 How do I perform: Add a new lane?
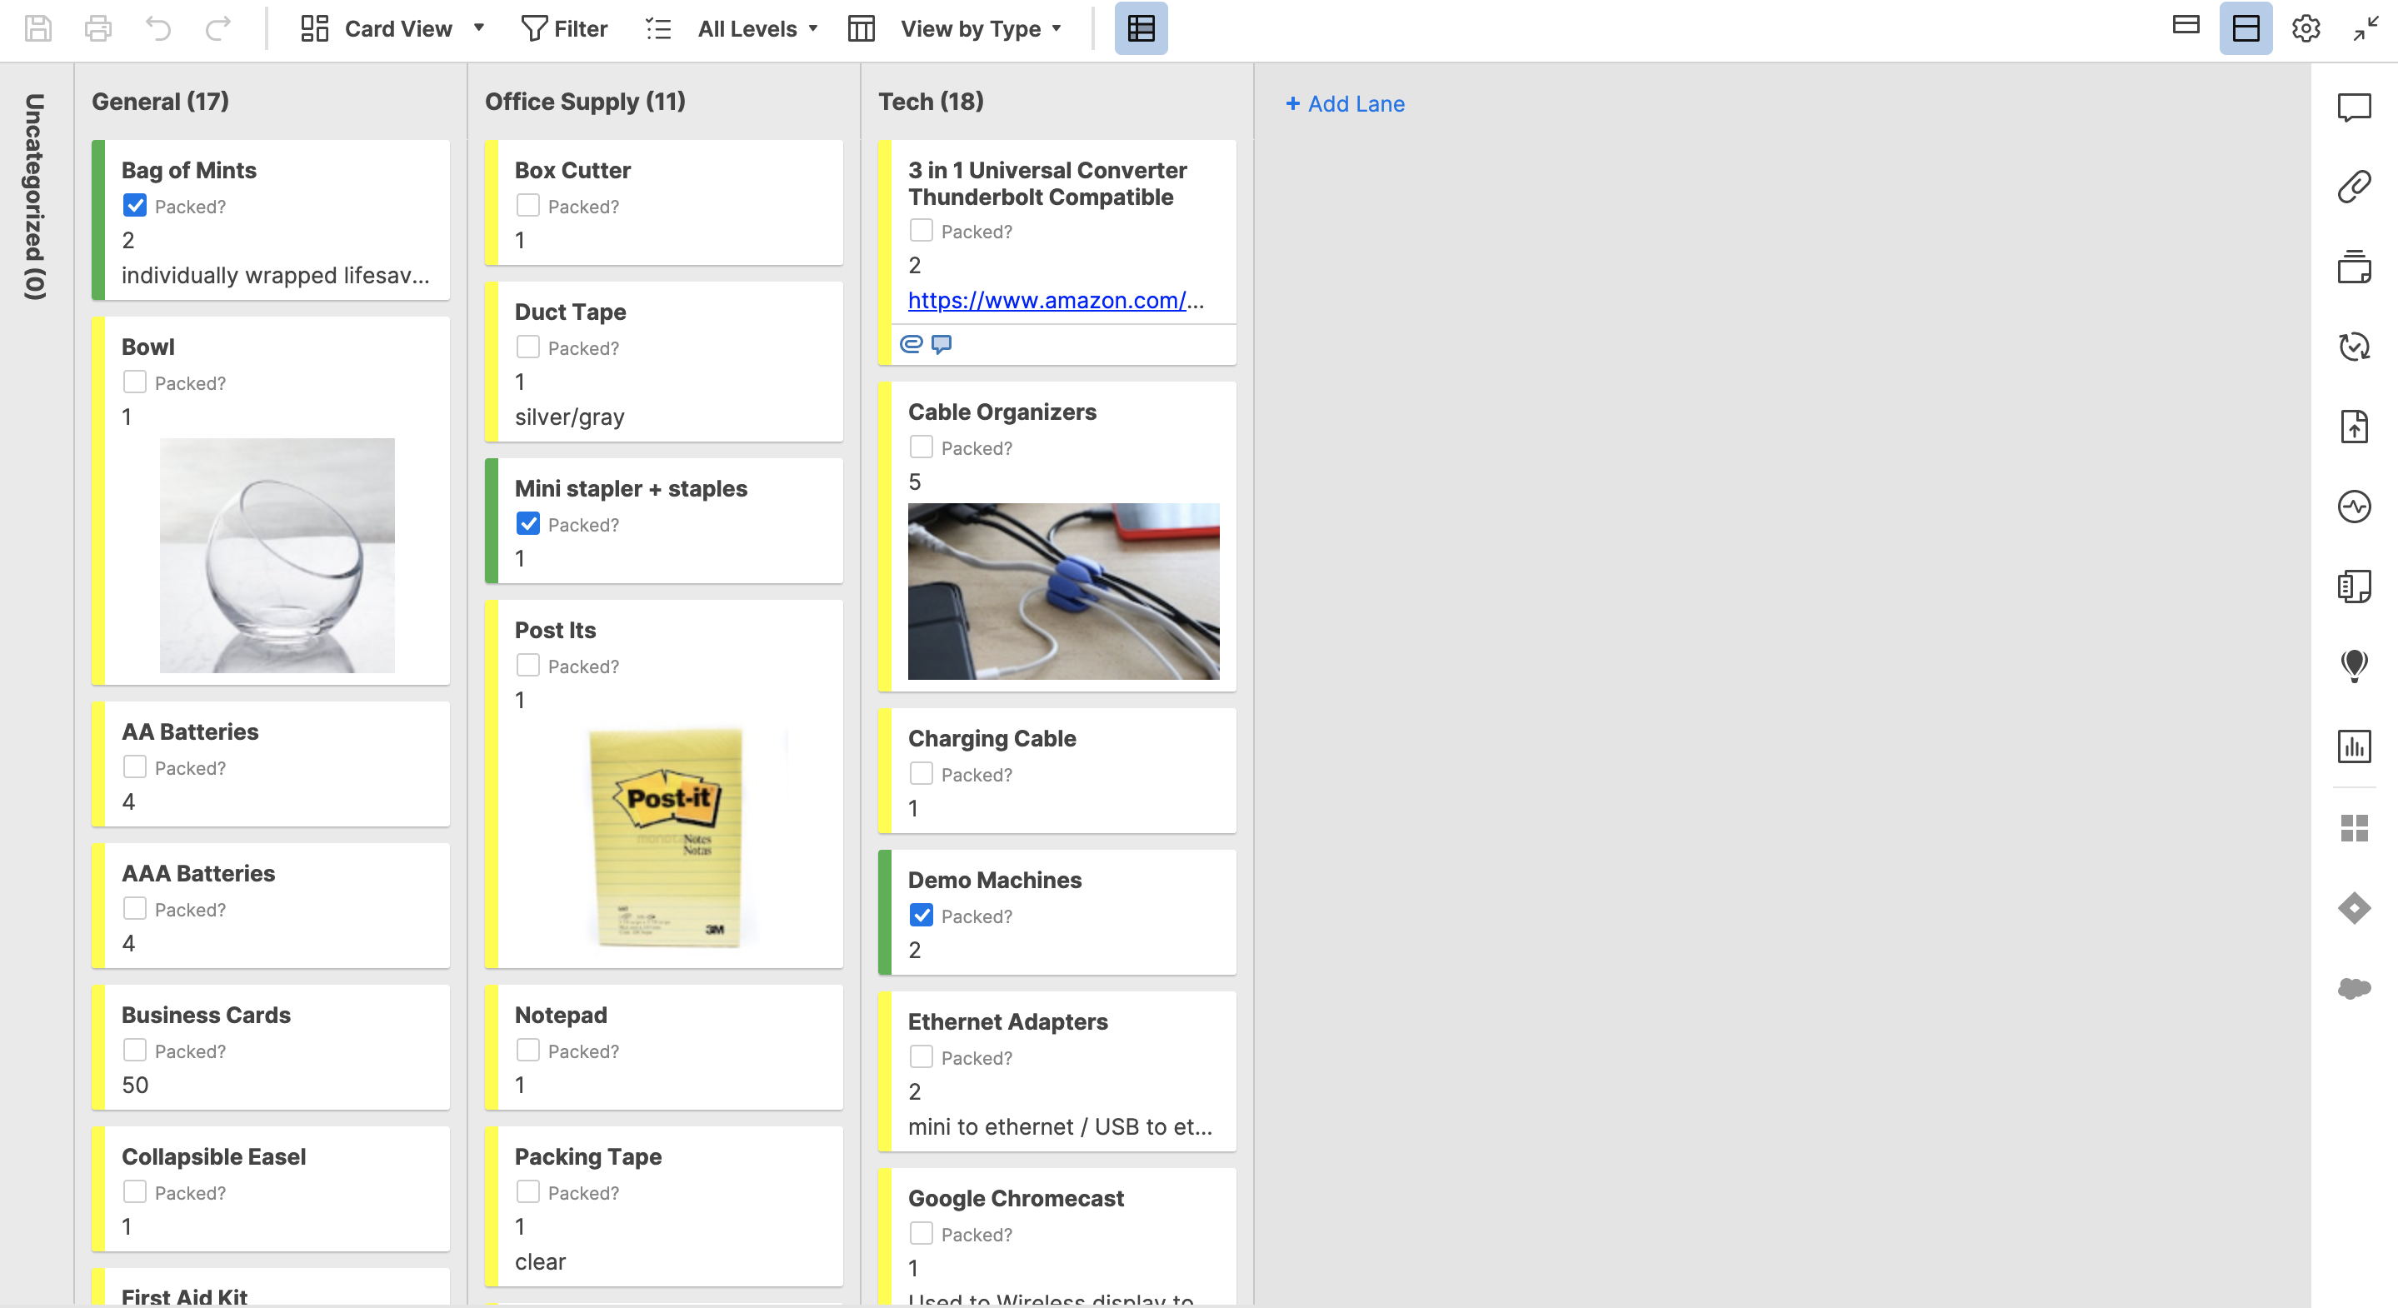pyautogui.click(x=1345, y=104)
